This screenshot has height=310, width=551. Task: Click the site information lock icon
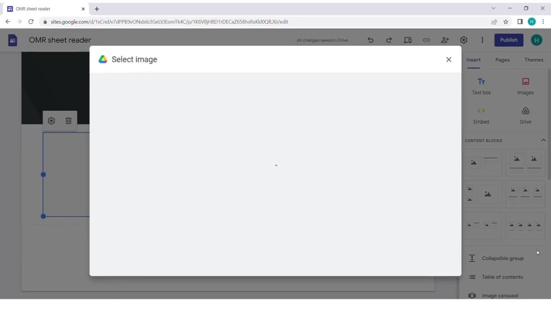45,22
